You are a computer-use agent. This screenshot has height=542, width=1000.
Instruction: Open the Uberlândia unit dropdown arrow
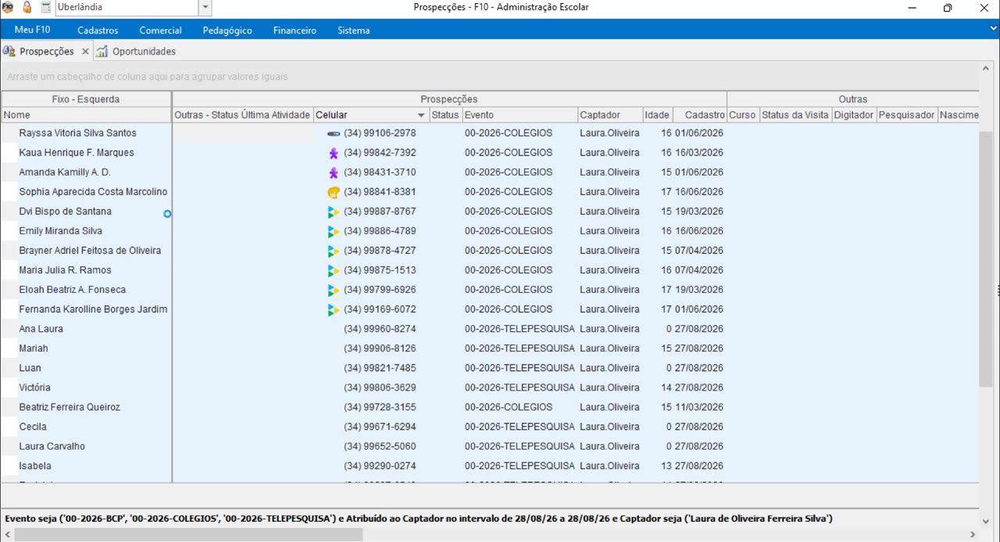(205, 8)
